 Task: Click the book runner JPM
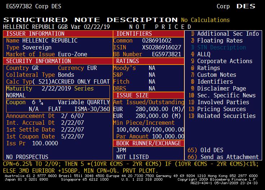121,150
